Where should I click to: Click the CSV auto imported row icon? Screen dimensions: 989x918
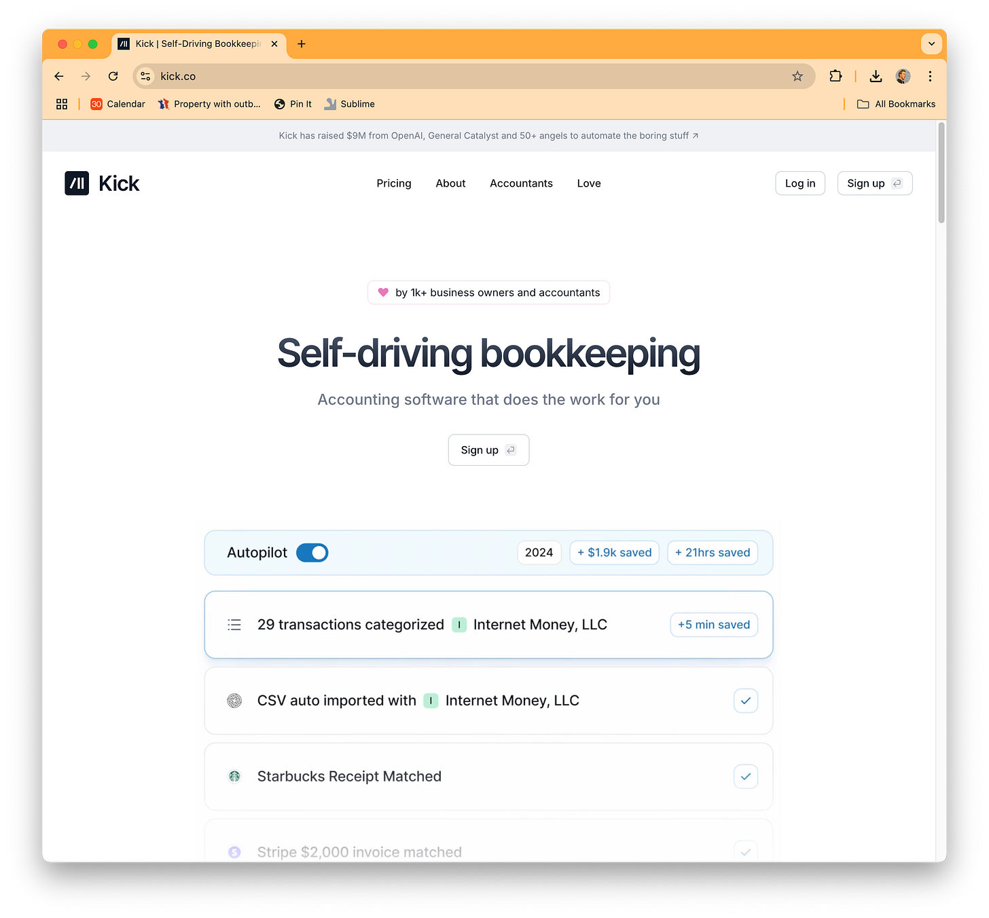[234, 701]
